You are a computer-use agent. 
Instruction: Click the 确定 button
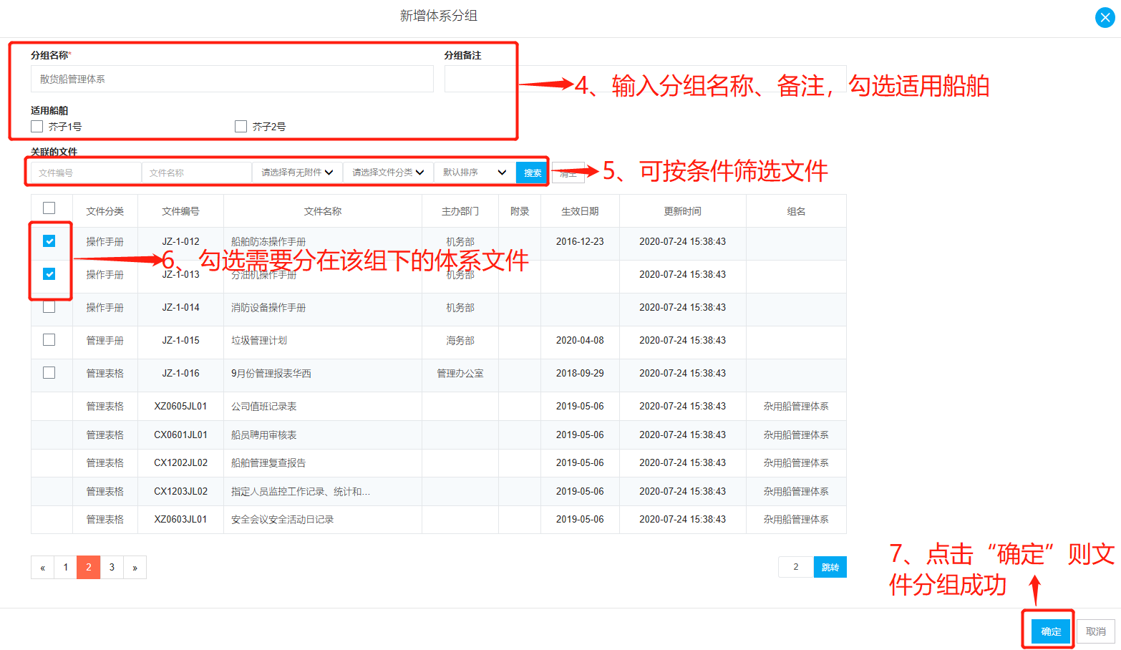[x=1051, y=631]
